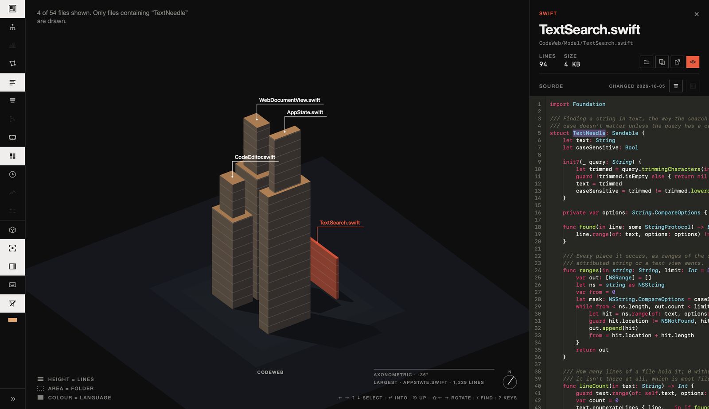Toggle the text lines sidebar icon
The height and width of the screenshot is (409, 709).
(x=12, y=82)
